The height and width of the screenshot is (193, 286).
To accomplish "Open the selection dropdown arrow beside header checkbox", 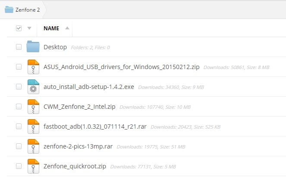I will tap(29, 28).
